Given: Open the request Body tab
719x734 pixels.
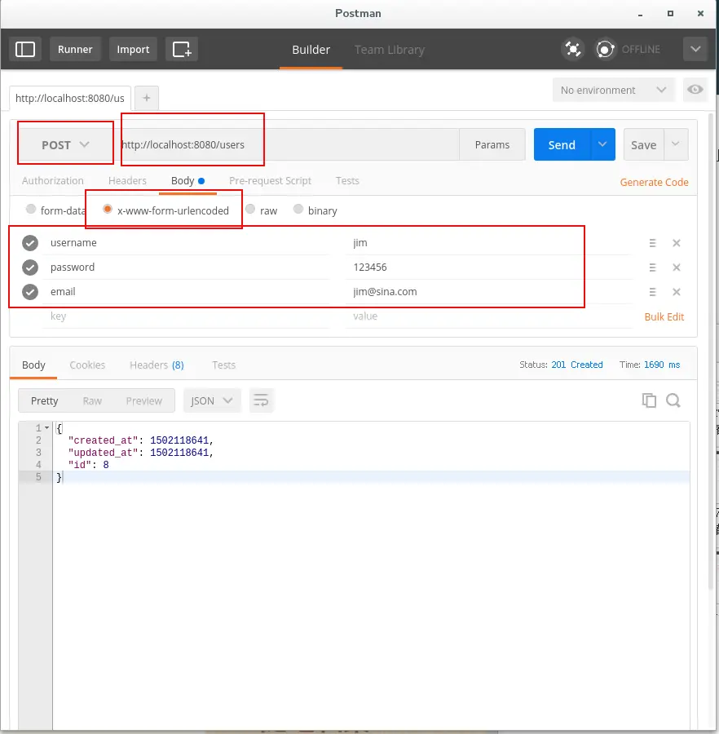Looking at the screenshot, I should pos(187,181).
